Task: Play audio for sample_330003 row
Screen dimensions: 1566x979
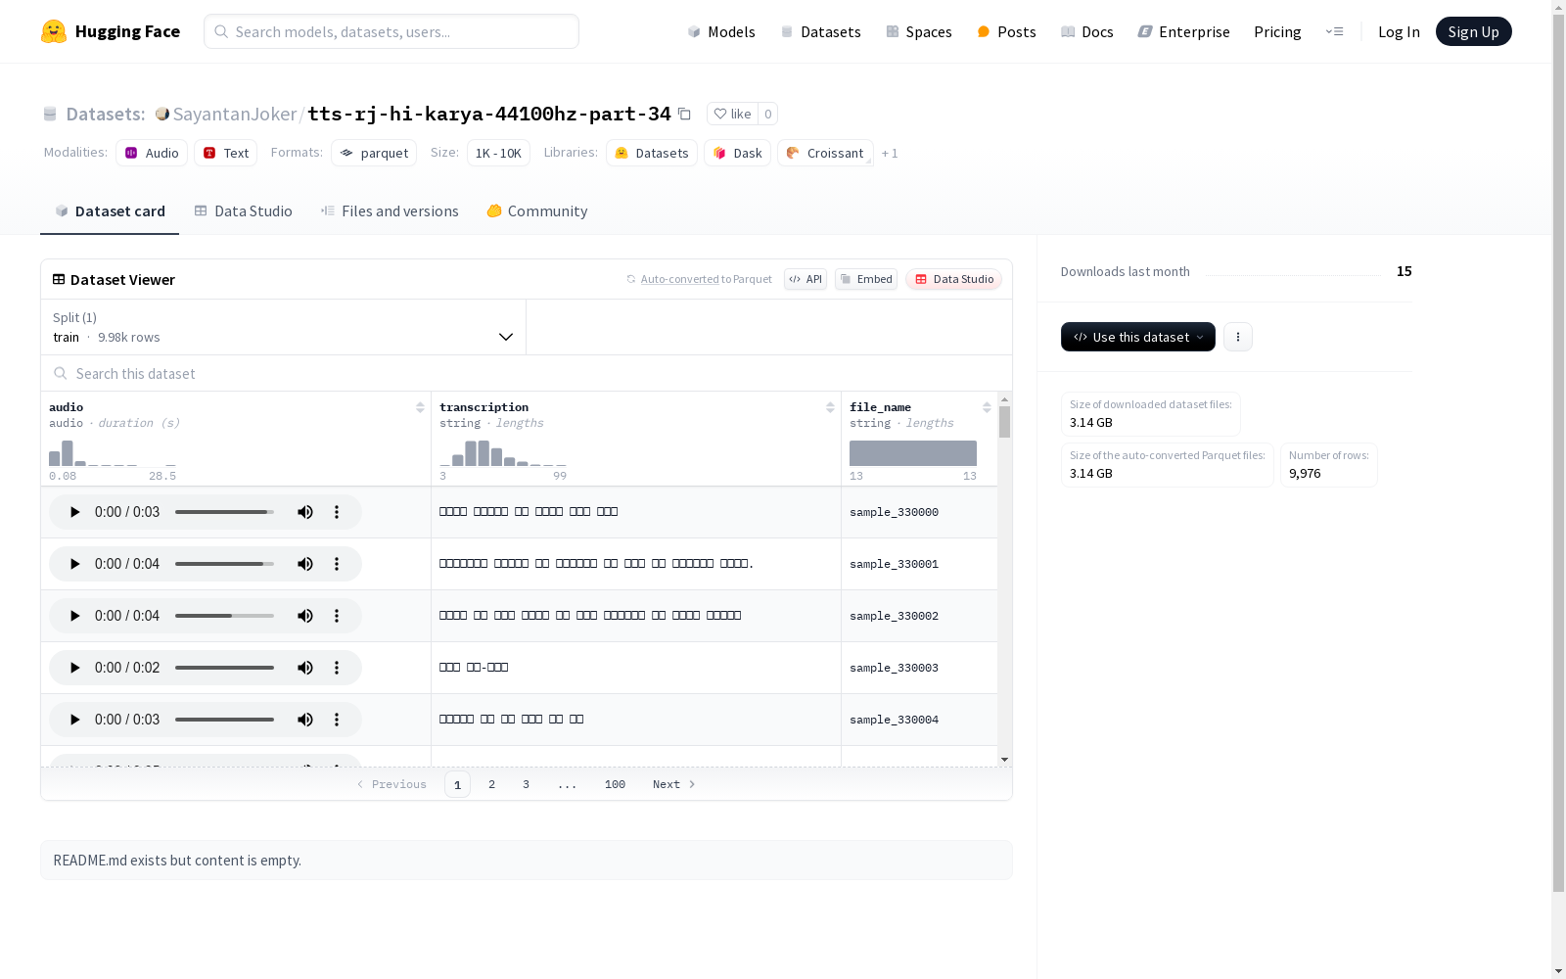Action: tap(74, 668)
